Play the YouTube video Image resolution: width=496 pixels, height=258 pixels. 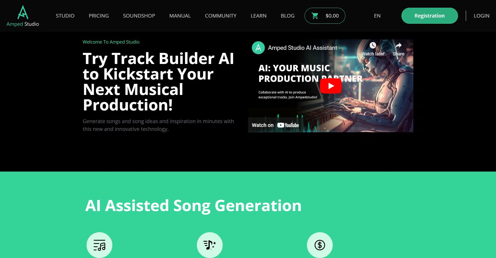331,86
